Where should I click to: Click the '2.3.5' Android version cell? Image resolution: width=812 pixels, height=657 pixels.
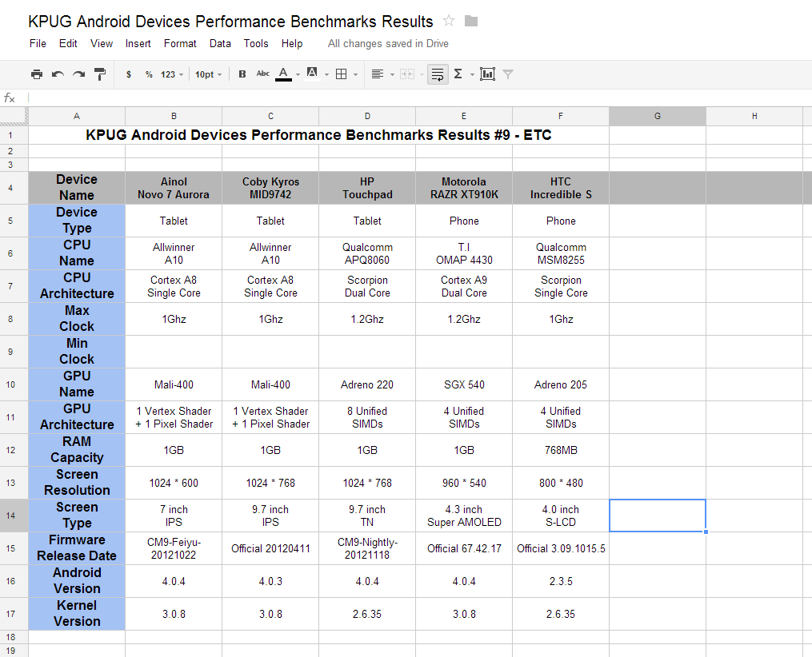[x=561, y=581]
